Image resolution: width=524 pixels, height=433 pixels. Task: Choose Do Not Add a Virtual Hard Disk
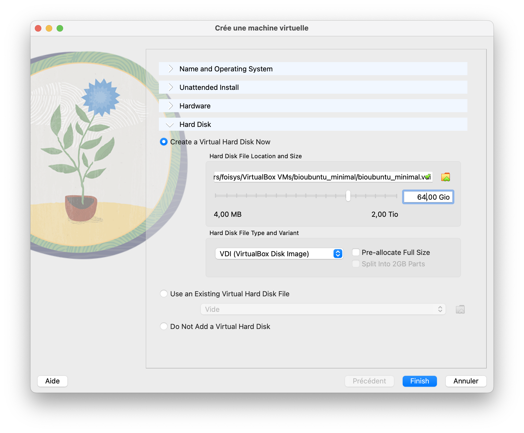point(164,327)
